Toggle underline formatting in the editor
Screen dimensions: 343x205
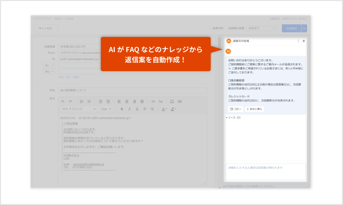pyautogui.click(x=137, y=109)
